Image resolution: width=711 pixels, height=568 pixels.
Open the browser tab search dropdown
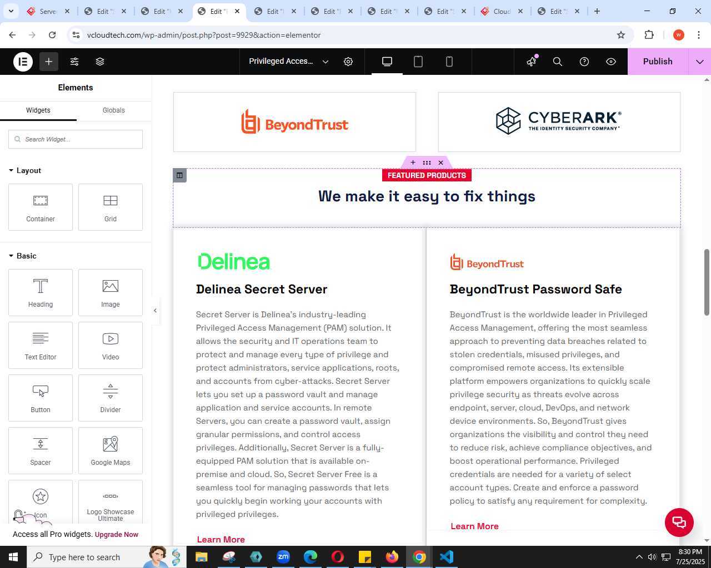11,11
